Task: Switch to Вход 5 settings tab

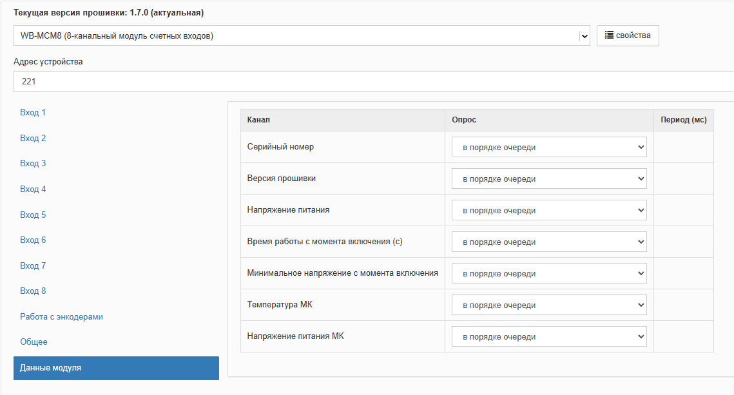Action: tap(33, 215)
